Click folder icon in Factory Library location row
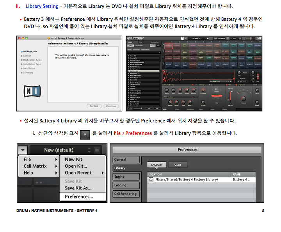 pos(151,179)
